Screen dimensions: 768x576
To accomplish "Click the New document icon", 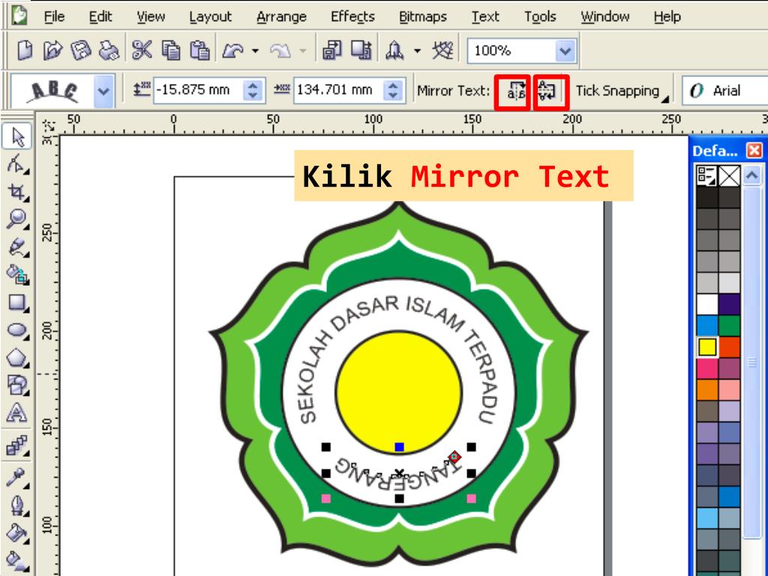I will (25, 50).
